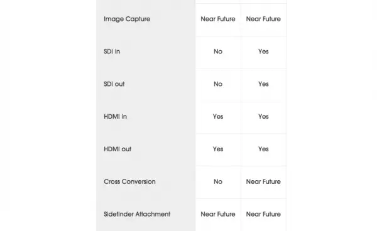Click the Sidefinder Attachment row label
This screenshot has height=231, width=377.
(137, 214)
